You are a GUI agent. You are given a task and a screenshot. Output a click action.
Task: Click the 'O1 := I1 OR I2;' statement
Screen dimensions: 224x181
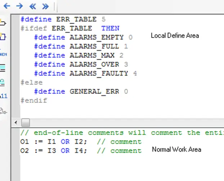click(x=54, y=142)
